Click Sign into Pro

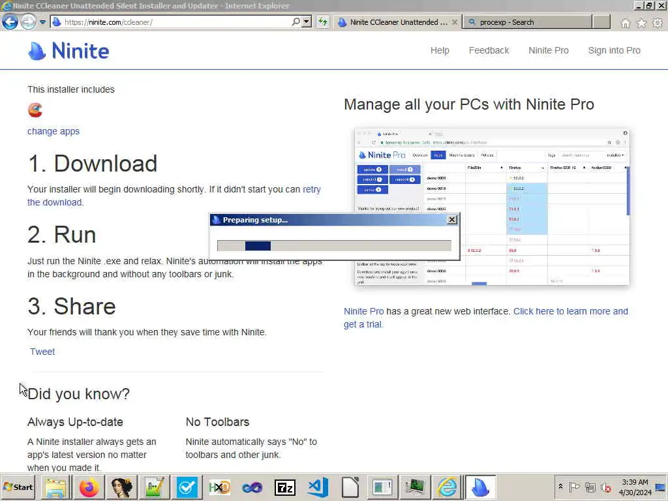pos(614,50)
